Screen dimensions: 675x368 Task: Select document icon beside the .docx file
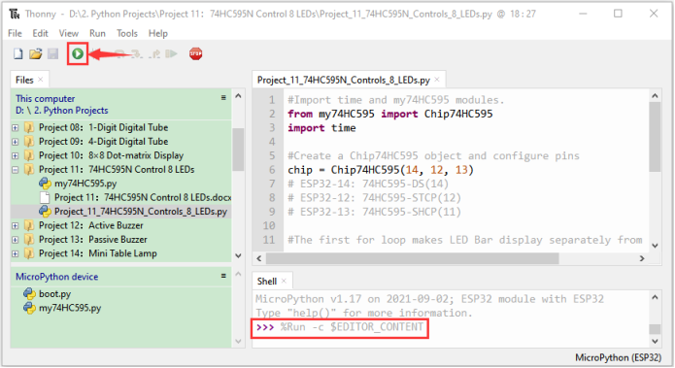pyautogui.click(x=45, y=197)
